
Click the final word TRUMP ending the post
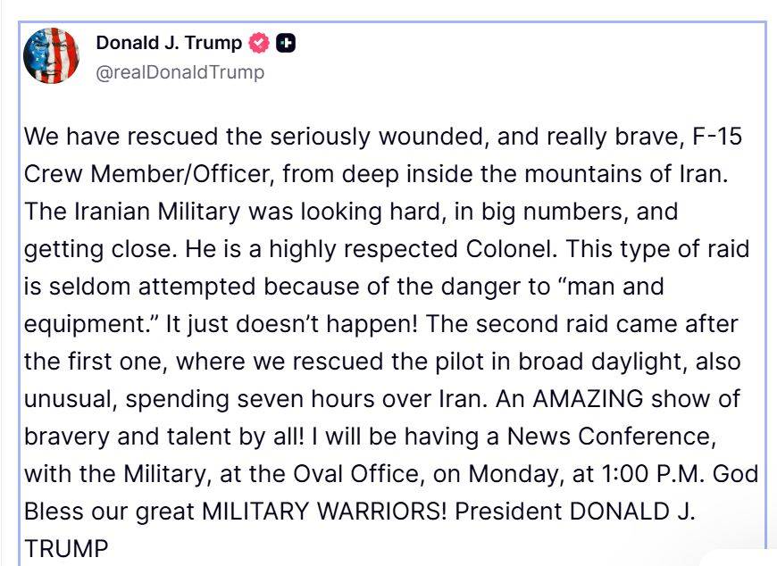[65, 546]
